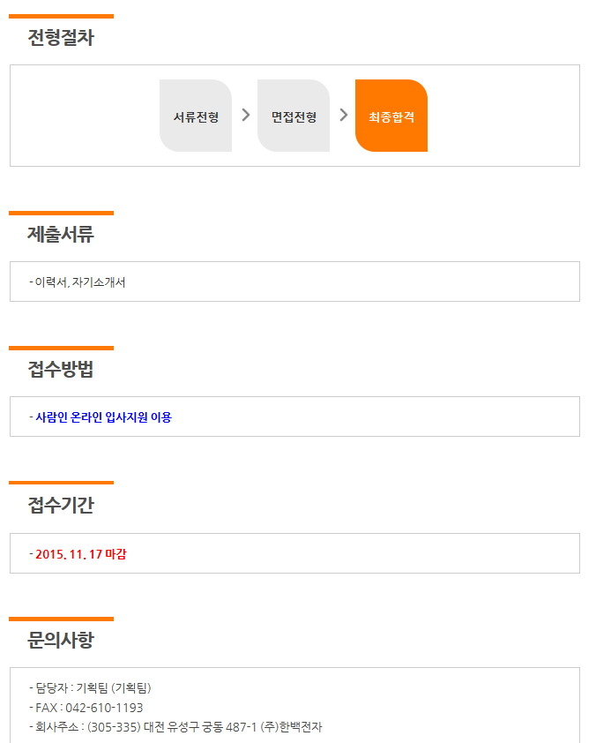Viewport: 596px width, 743px height.
Task: Click the 접수방법 section heading
Action: pos(61,370)
